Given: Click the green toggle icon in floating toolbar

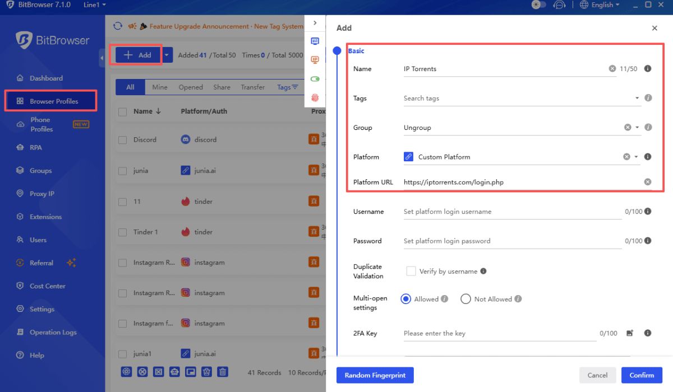Looking at the screenshot, I should coord(315,78).
